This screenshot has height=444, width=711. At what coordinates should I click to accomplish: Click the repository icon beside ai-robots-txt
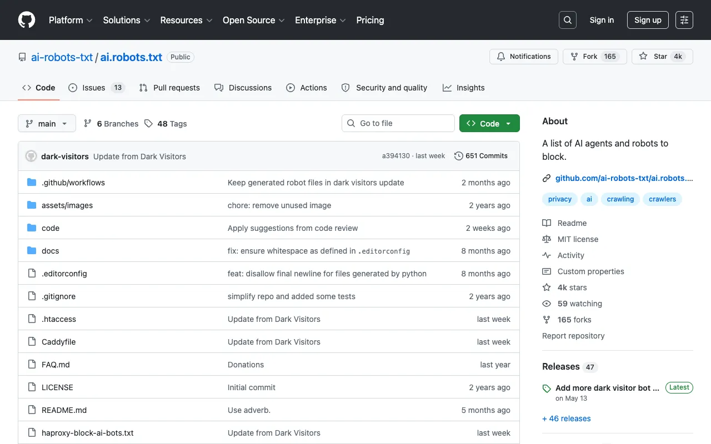pos(22,57)
